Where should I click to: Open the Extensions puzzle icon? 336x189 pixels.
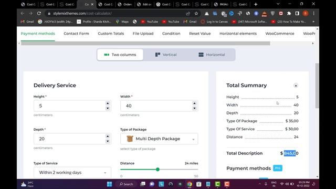(289, 14)
